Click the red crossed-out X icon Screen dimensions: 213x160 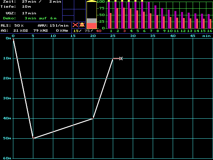coord(76,25)
